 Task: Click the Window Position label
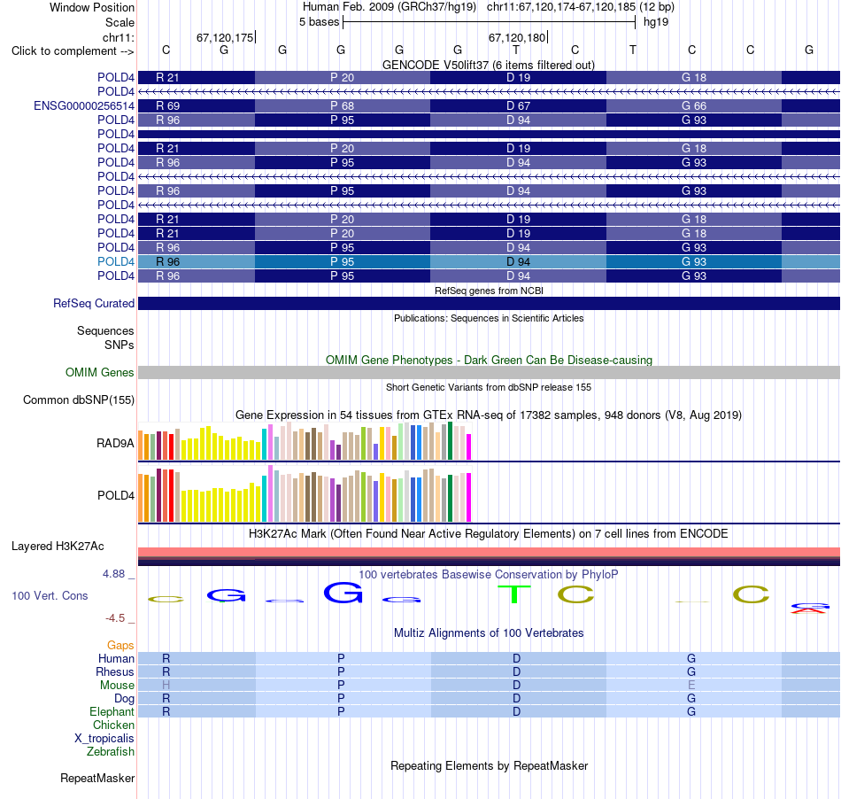coord(92,7)
